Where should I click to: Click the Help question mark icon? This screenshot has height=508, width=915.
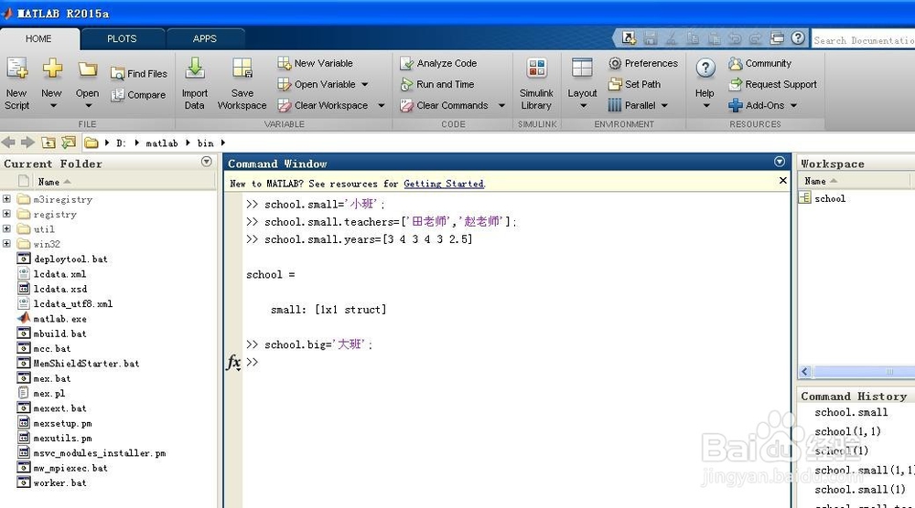point(705,69)
